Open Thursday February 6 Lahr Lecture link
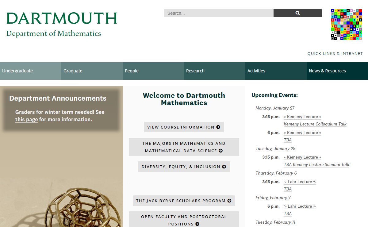Viewport: 368px width, 227px height. click(x=300, y=182)
